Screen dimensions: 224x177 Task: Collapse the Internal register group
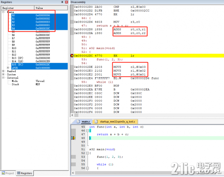[x=3, y=78]
